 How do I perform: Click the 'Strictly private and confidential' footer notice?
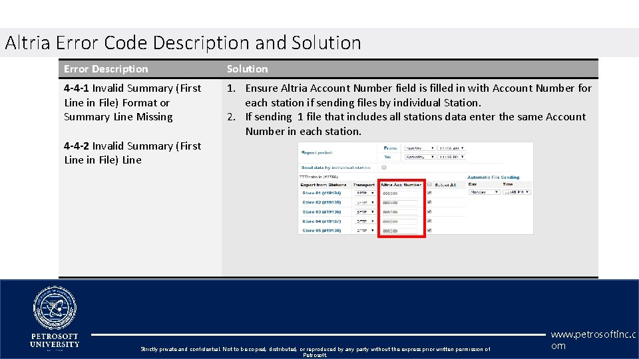[x=315, y=352]
